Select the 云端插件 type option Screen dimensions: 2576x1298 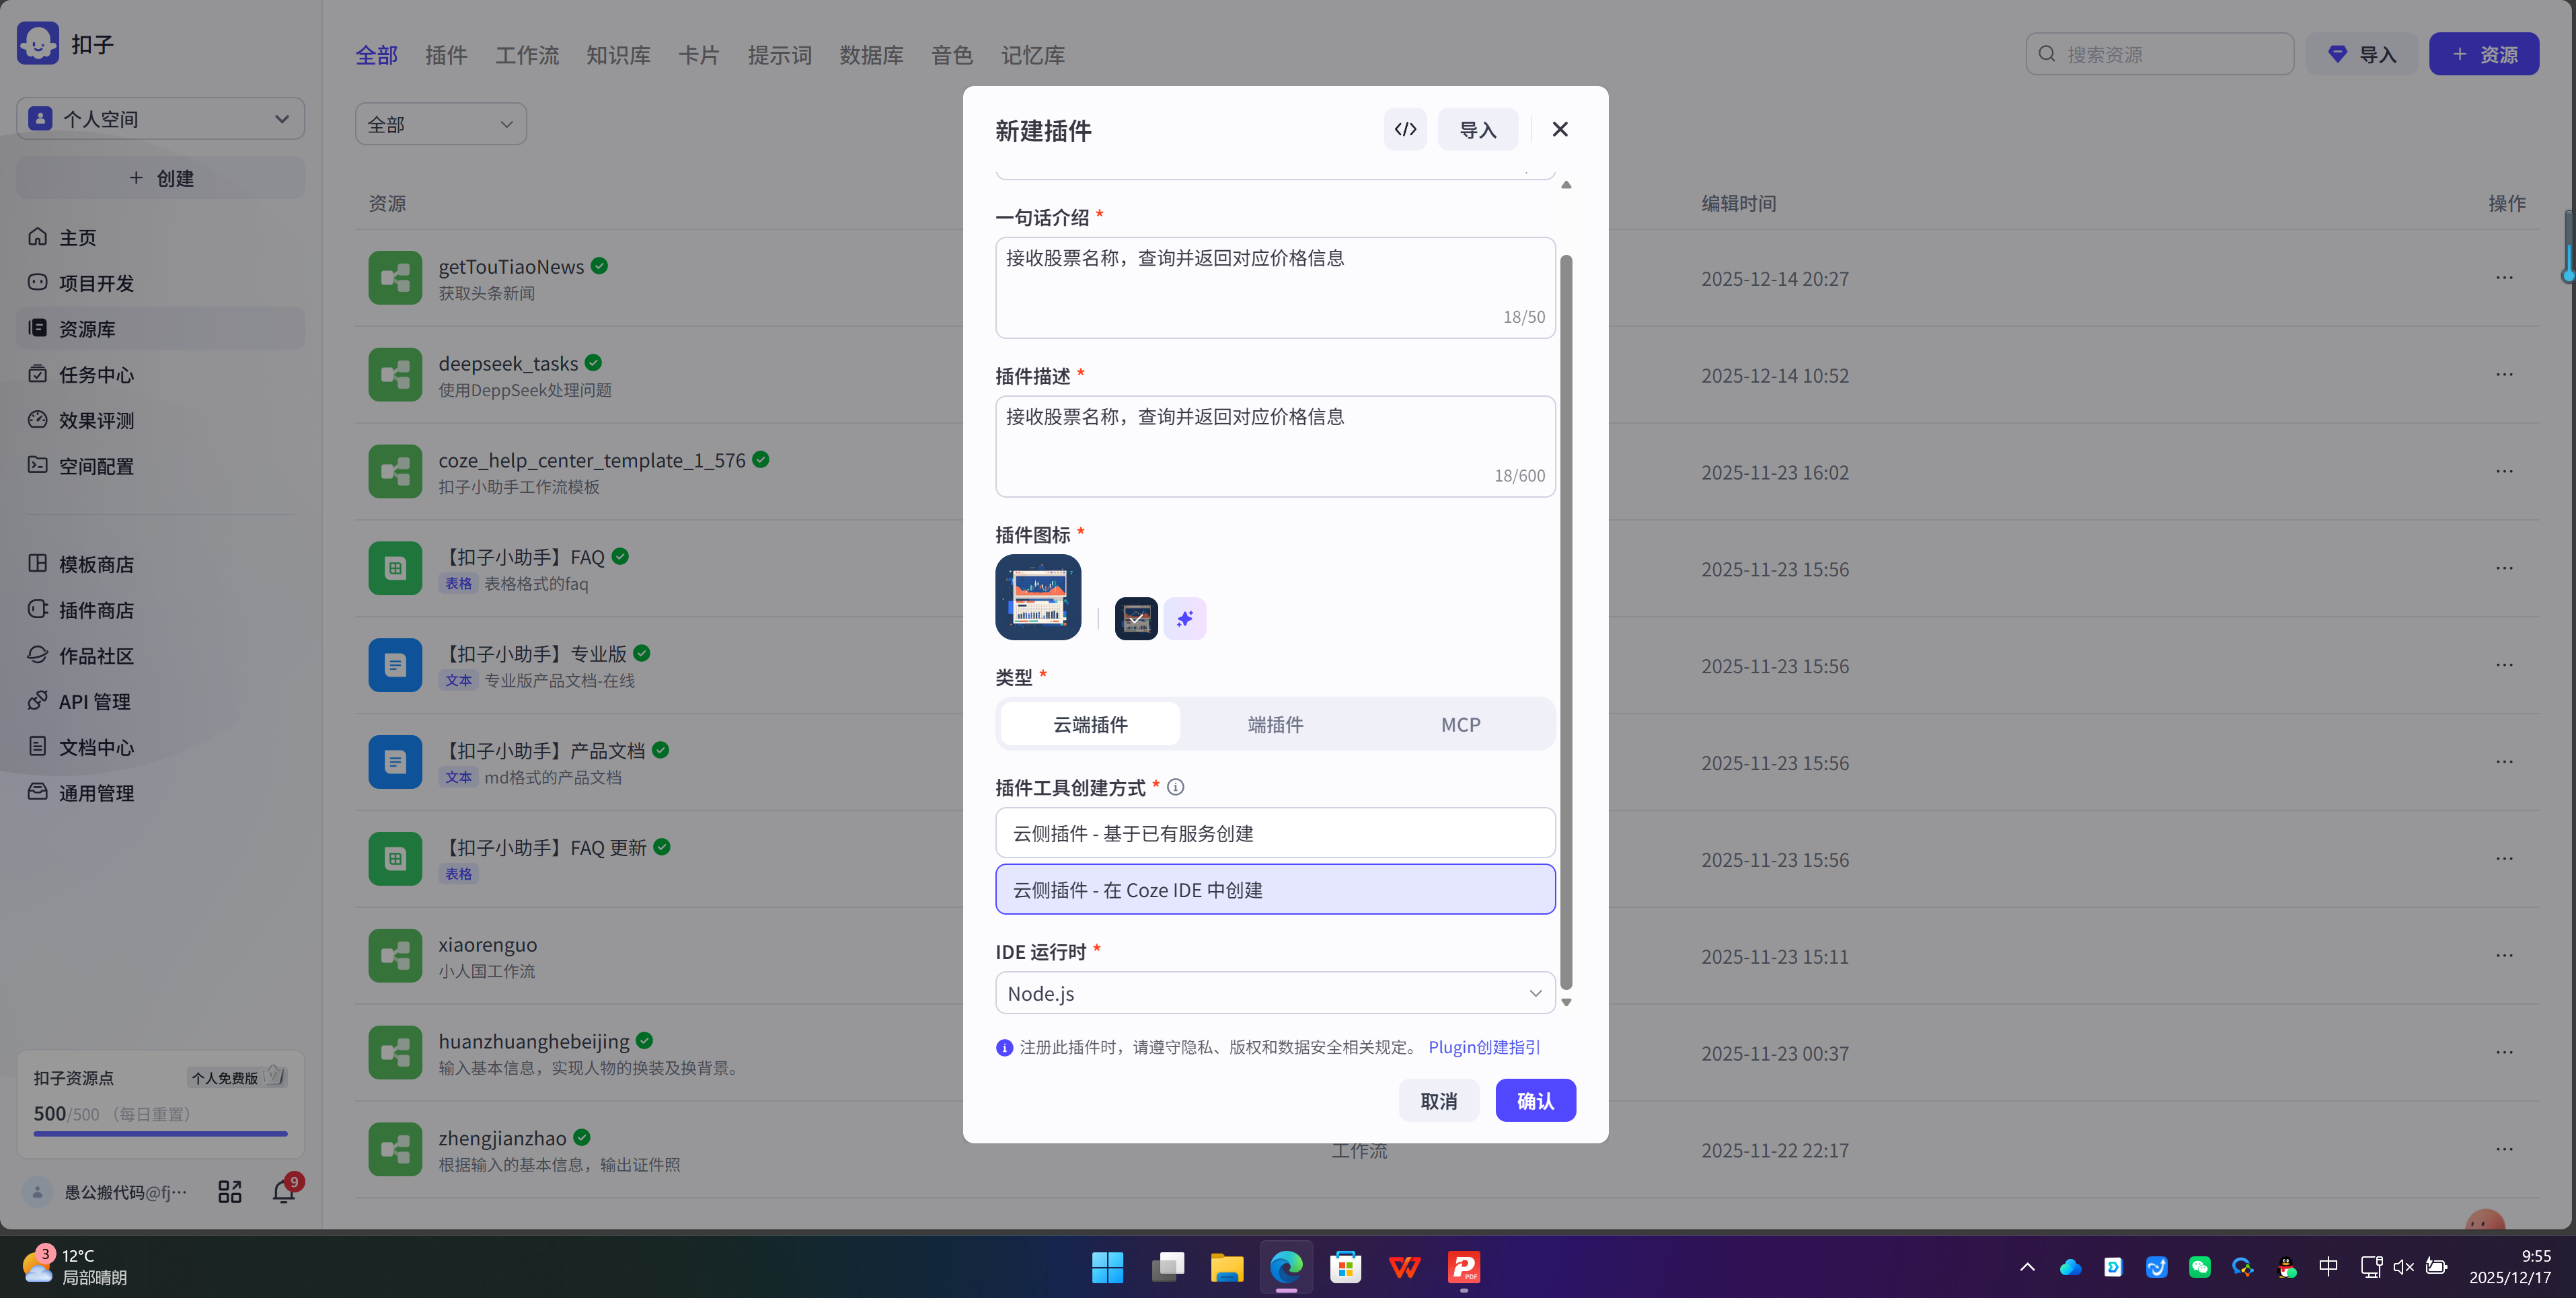[1090, 724]
